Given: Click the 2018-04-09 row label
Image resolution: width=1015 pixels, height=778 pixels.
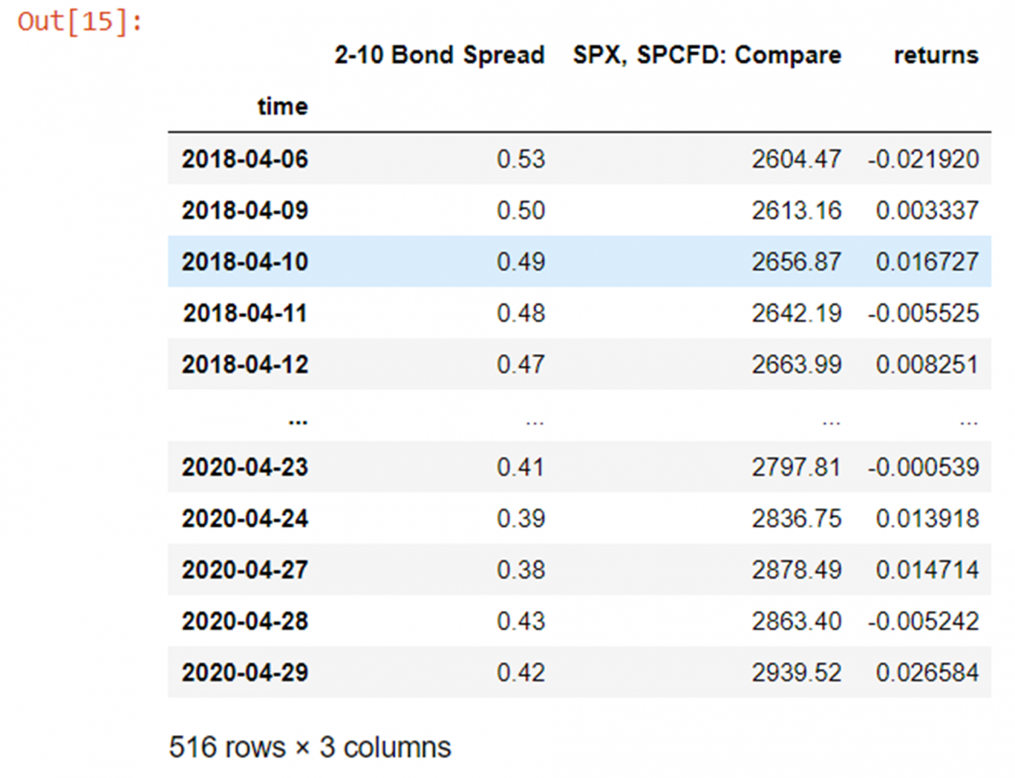Looking at the screenshot, I should 245,211.
